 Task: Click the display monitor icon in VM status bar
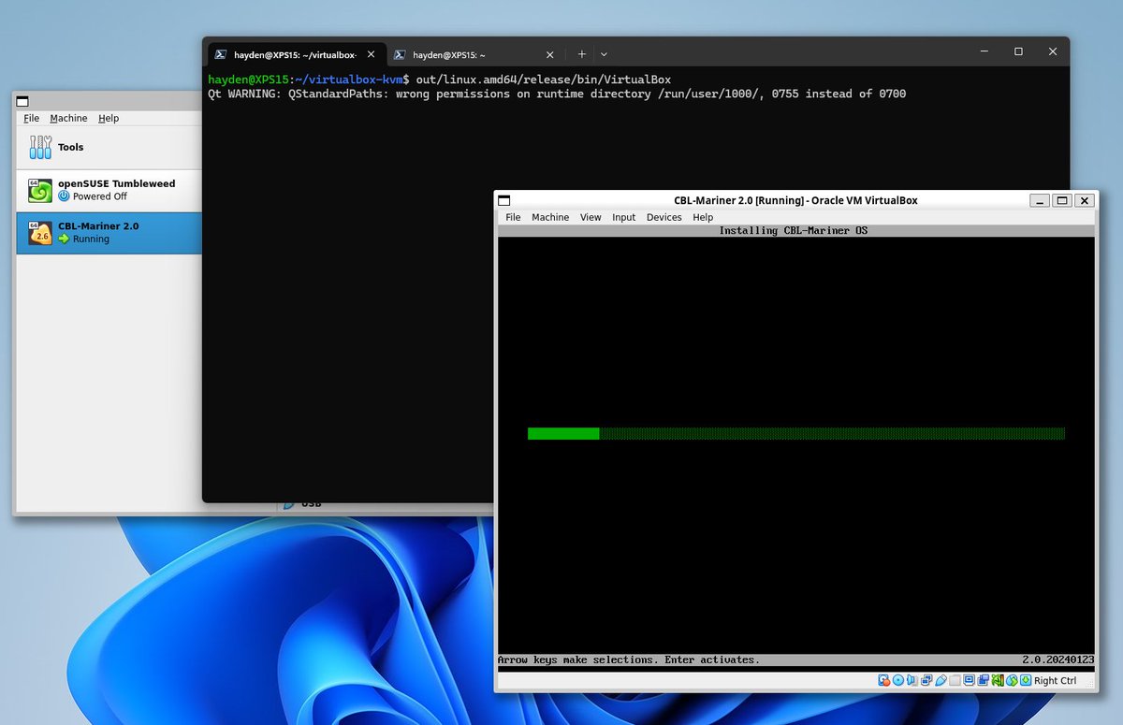pos(969,680)
